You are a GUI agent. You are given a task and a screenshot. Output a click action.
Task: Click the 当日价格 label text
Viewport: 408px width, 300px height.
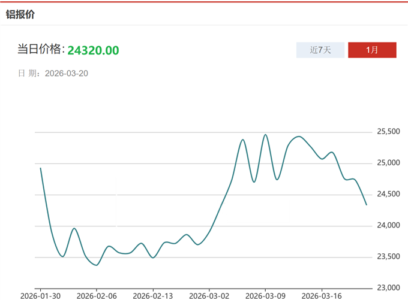(41, 50)
